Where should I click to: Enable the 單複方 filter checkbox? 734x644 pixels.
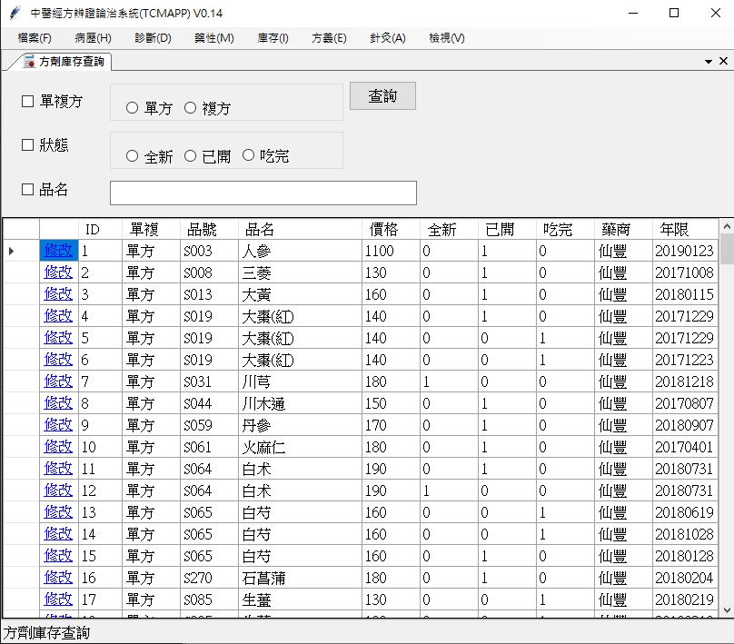pos(27,102)
